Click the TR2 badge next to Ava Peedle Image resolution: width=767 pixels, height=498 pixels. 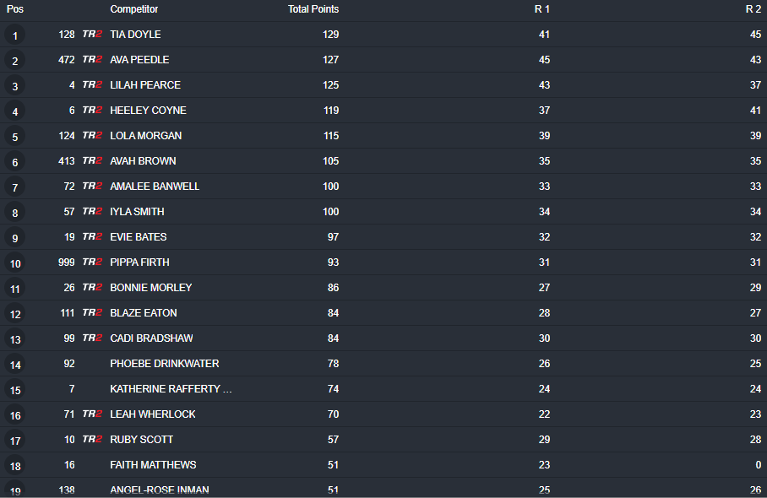[x=92, y=60]
